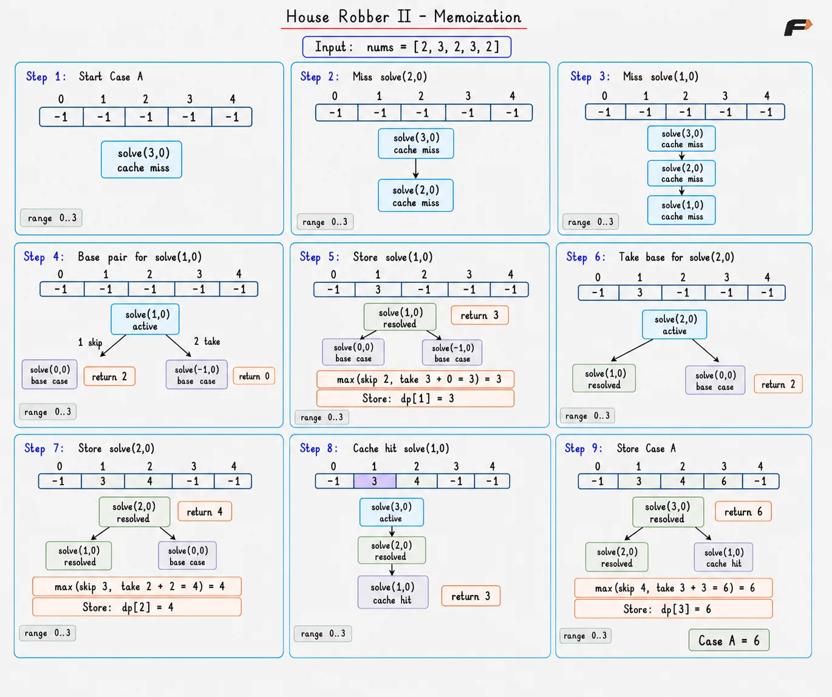The width and height of the screenshot is (832, 697).
Task: Click solve(-1,0) base case node in Step 4
Action: [x=197, y=375]
